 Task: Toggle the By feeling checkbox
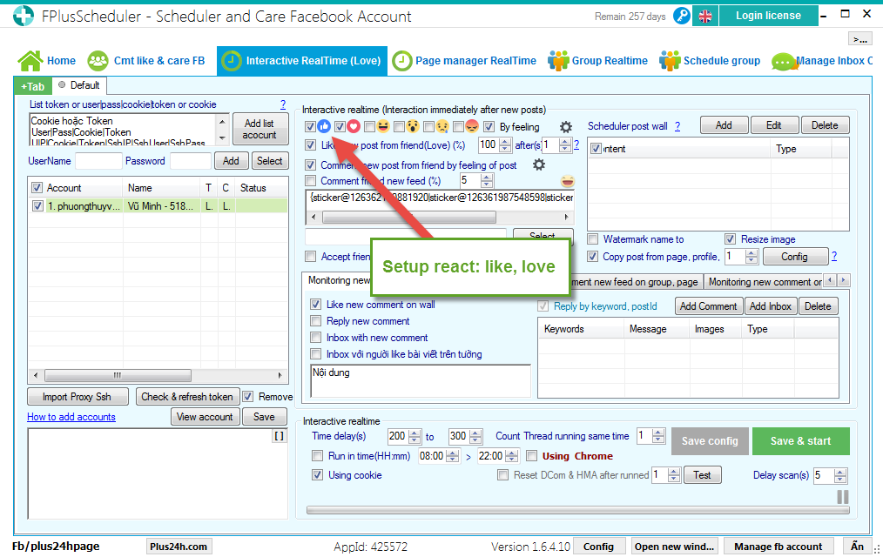[x=489, y=126]
